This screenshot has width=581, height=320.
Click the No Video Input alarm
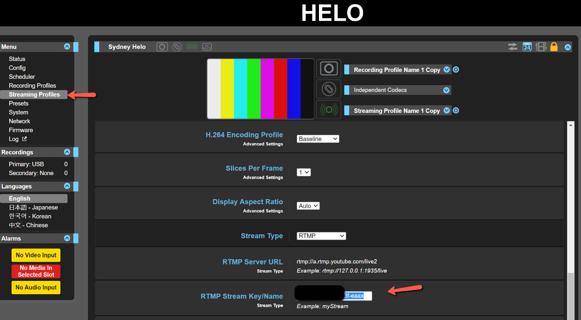[36, 255]
